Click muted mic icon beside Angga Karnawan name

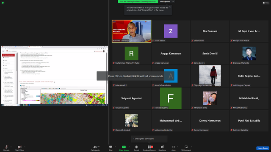click(153, 63)
